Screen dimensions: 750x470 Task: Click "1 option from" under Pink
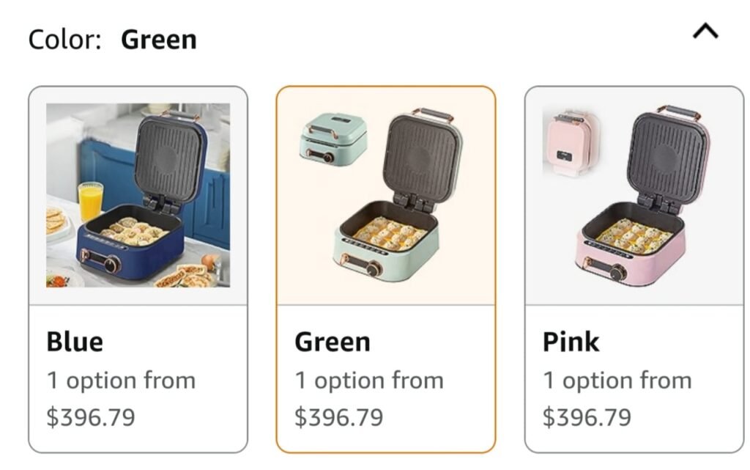point(617,381)
